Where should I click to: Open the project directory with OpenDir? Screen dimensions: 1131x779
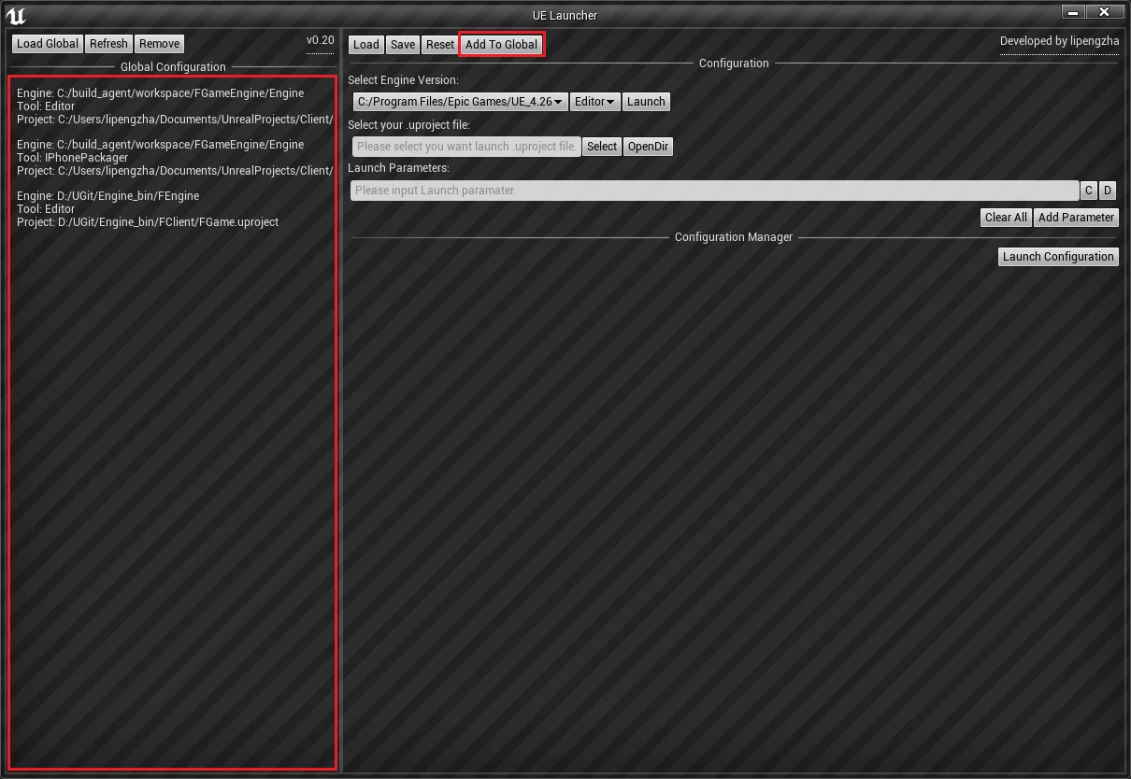[648, 147]
